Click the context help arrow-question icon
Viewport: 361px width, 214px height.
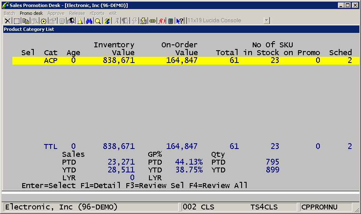pos(179,21)
